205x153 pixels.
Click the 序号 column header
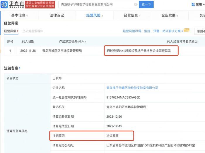pyautogui.click(x=10, y=42)
